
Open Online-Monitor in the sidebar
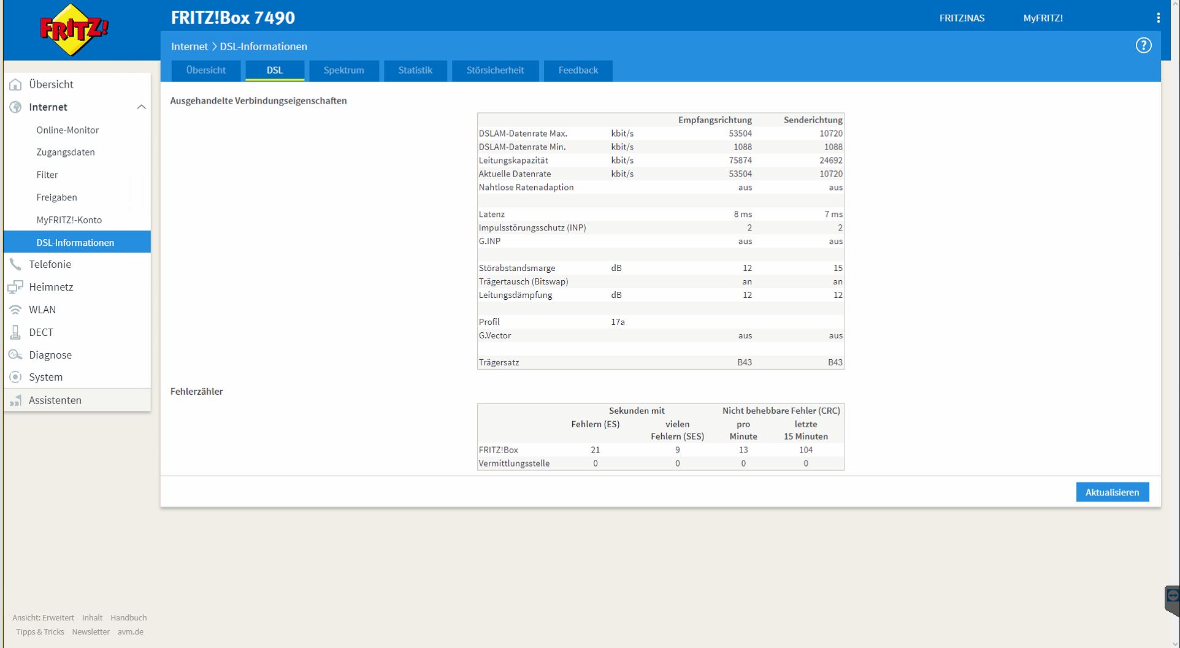(x=67, y=130)
